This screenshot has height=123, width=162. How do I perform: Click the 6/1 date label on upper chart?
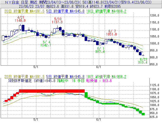pyautogui.click(x=99, y=67)
